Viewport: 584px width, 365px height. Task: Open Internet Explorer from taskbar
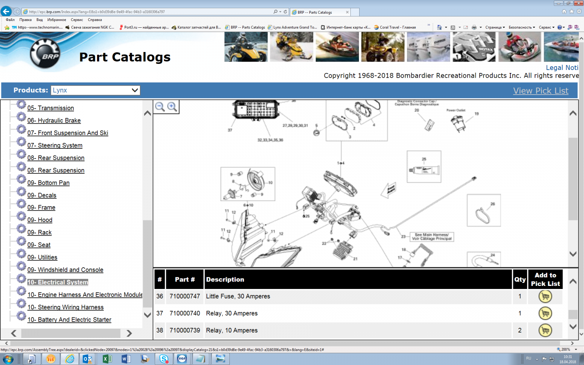(70, 359)
